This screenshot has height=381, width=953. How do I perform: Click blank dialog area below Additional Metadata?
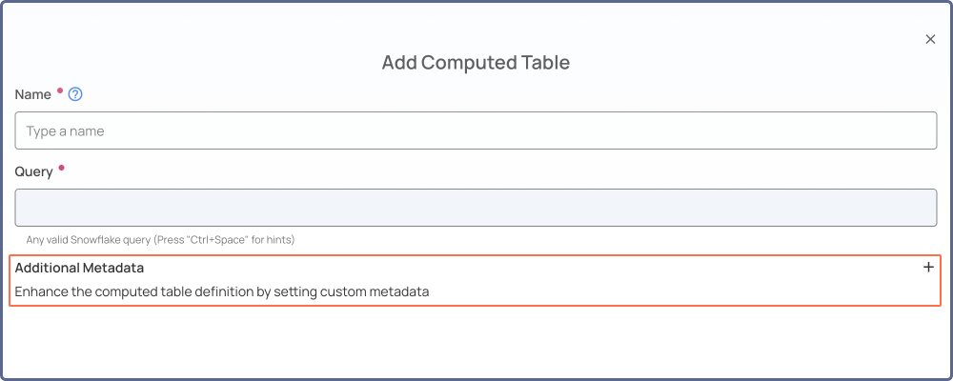coord(476,340)
